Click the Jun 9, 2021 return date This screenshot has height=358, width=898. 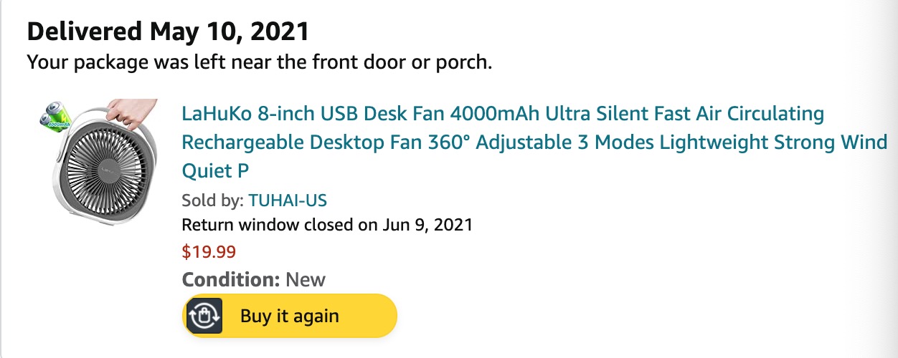(427, 225)
